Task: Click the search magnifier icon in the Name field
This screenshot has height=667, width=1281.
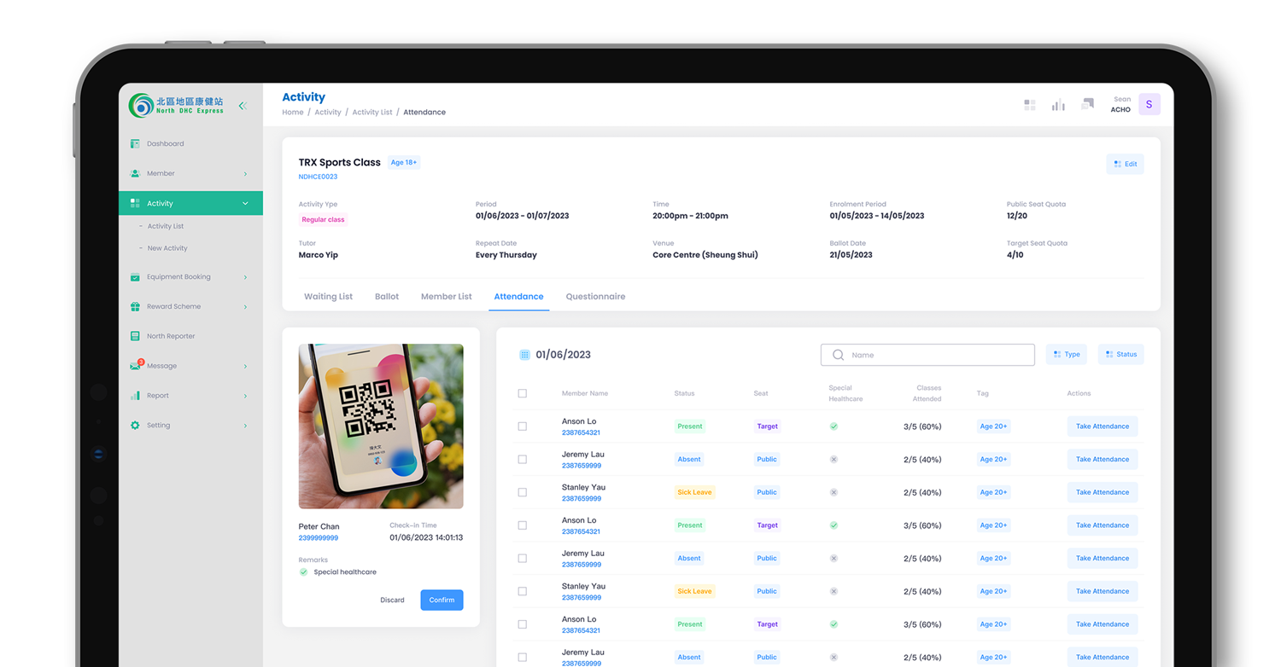Action: pos(838,355)
